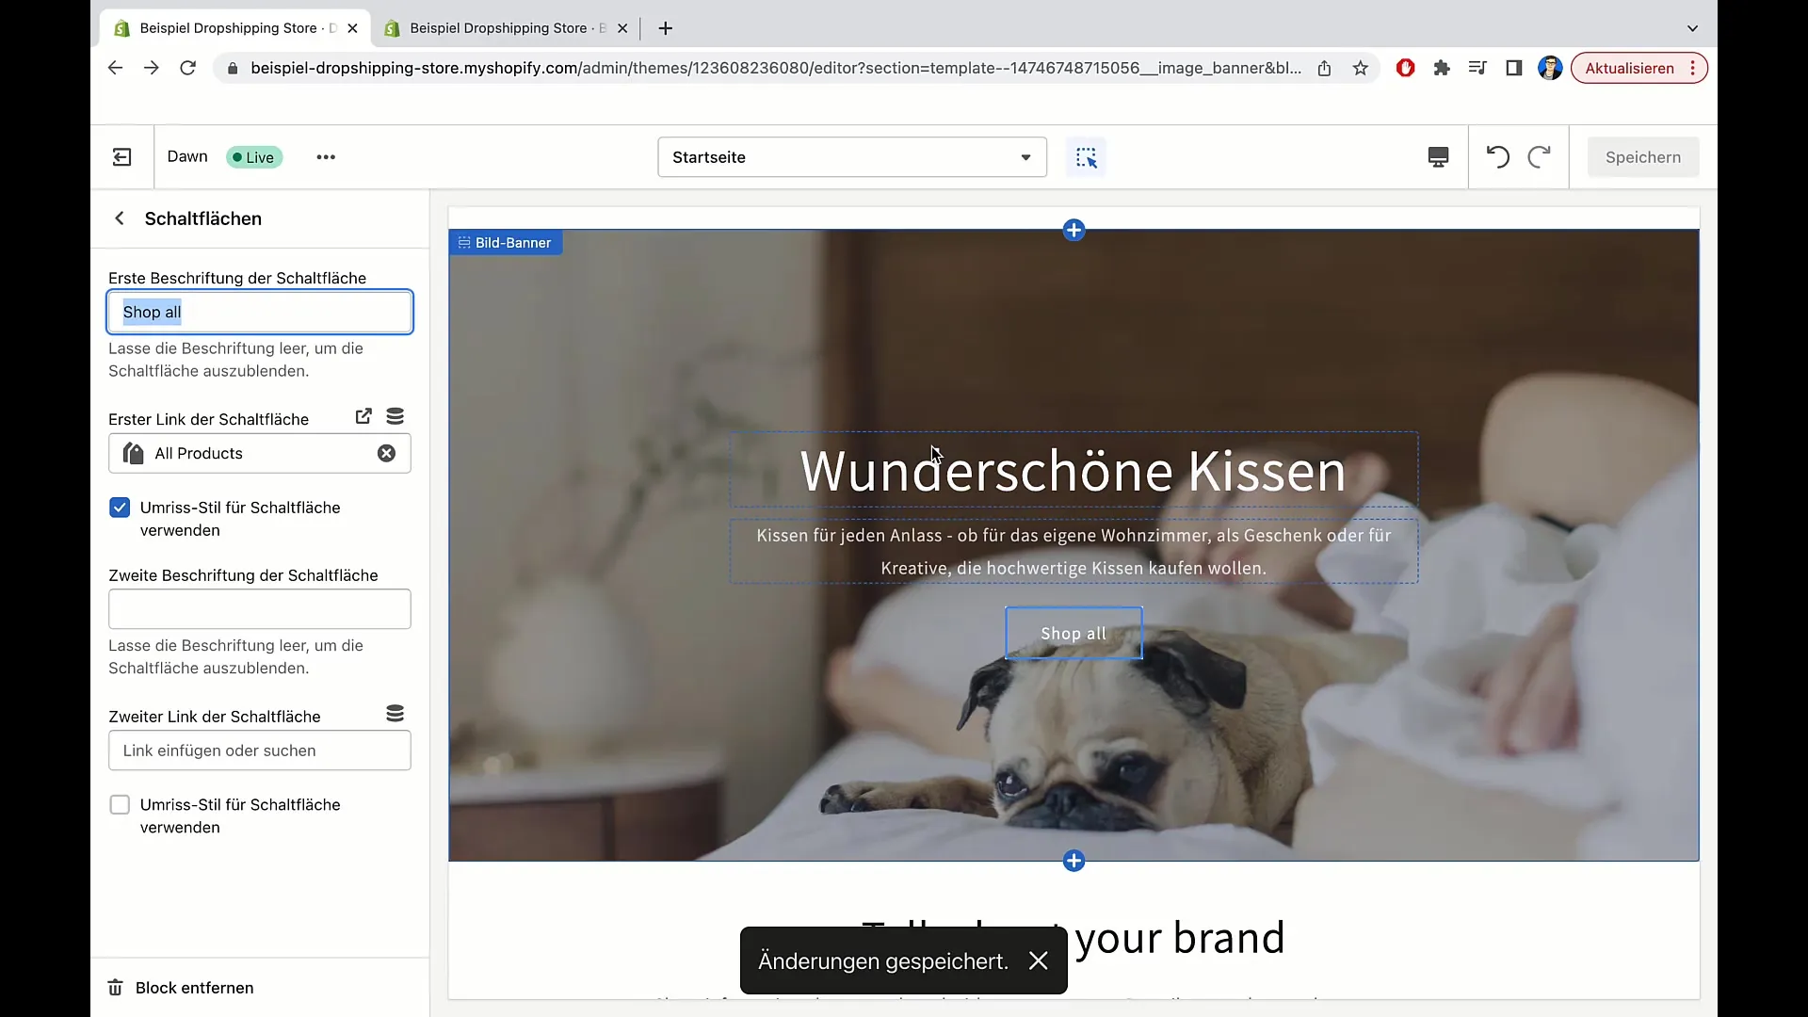Select the Schaltflächen section tab
The image size is (1808, 1017).
(x=202, y=218)
